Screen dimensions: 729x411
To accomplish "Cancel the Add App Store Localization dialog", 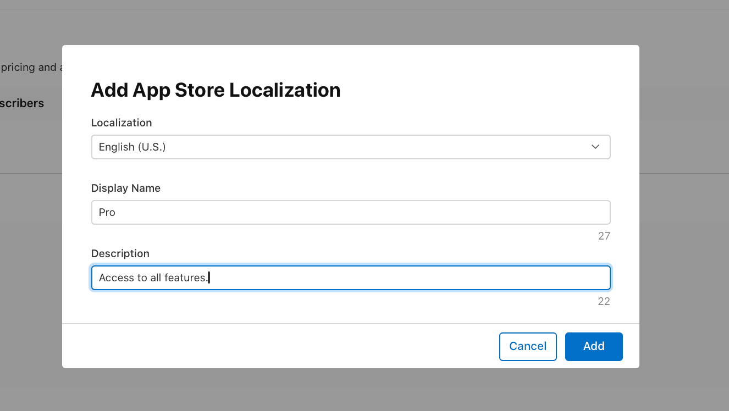I will point(528,347).
